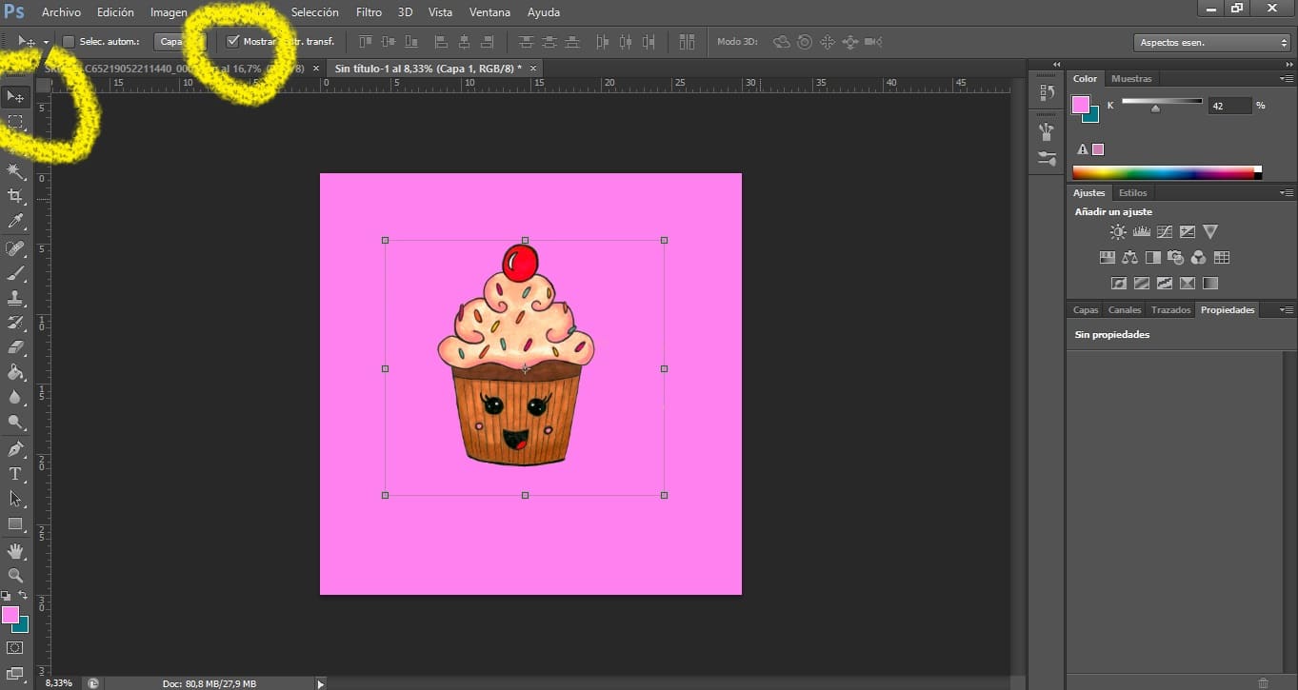The width and height of the screenshot is (1298, 690).
Task: Open the Move tool preset picker arrow
Action: click(x=46, y=42)
